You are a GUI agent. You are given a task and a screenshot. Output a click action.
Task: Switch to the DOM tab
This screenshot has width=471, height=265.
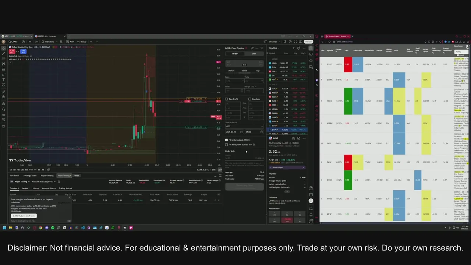[x=254, y=54]
